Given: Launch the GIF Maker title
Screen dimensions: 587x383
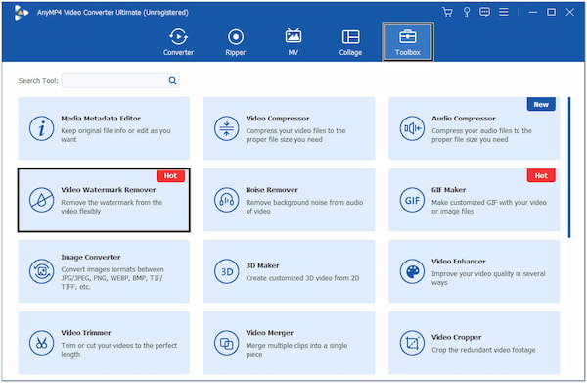Looking at the screenshot, I should click(448, 190).
